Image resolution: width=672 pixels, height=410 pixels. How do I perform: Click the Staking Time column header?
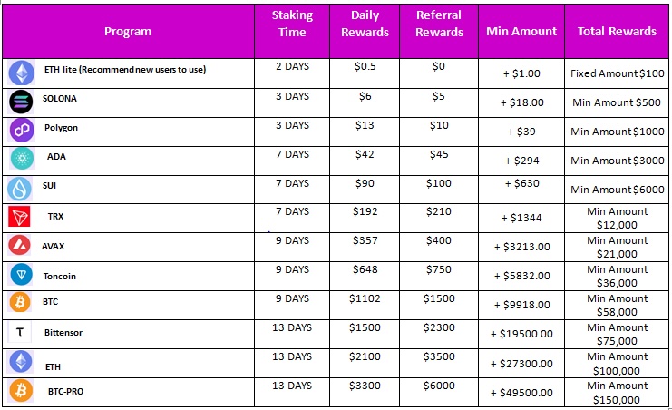292,24
